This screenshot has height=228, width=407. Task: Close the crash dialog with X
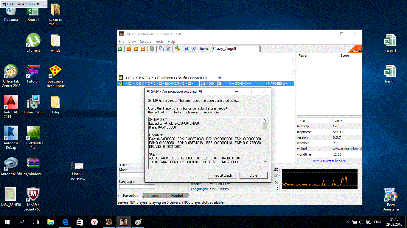pyautogui.click(x=264, y=91)
